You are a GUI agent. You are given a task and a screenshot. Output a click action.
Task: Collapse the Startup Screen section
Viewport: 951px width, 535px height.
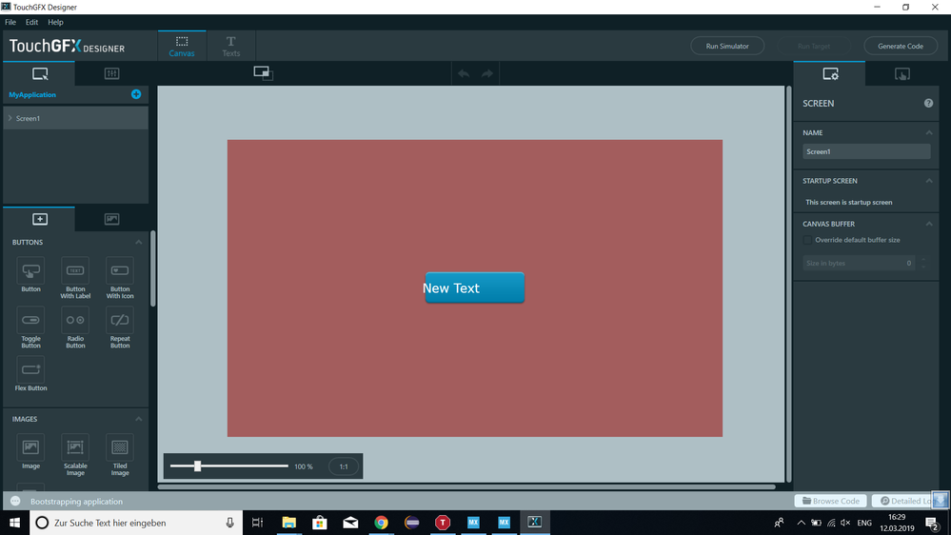tap(928, 181)
